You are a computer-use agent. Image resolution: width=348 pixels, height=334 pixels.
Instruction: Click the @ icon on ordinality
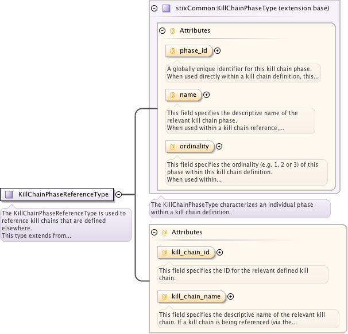click(x=172, y=146)
